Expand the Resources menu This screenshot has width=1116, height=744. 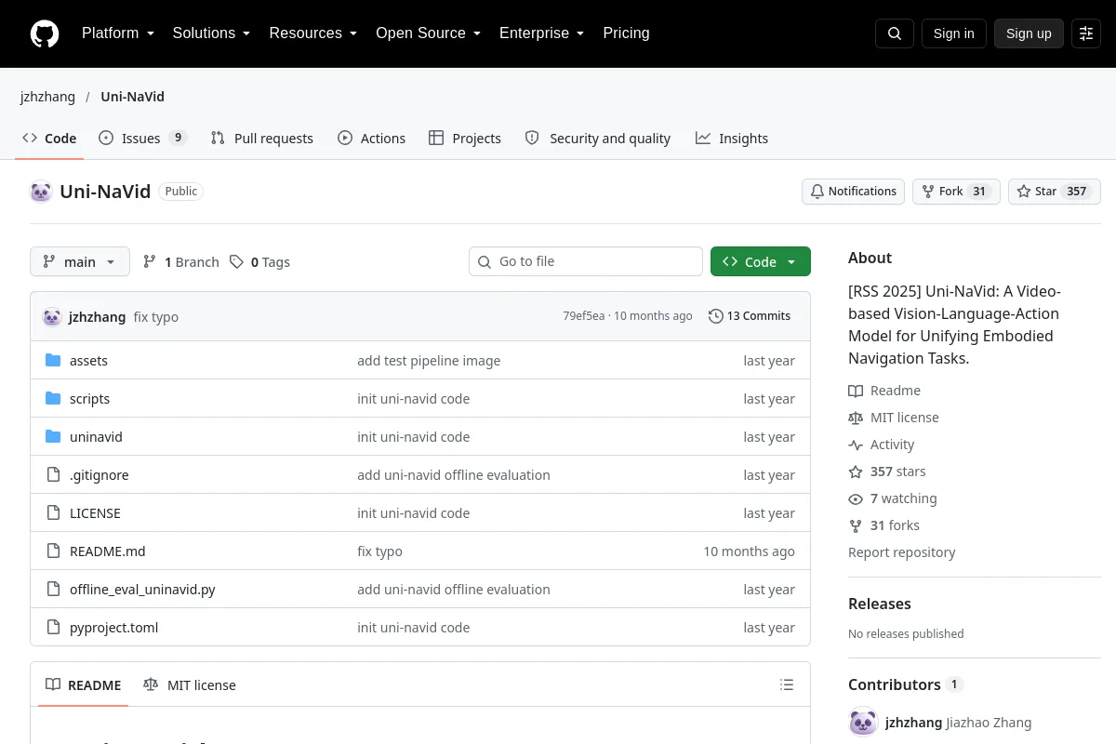pos(313,33)
